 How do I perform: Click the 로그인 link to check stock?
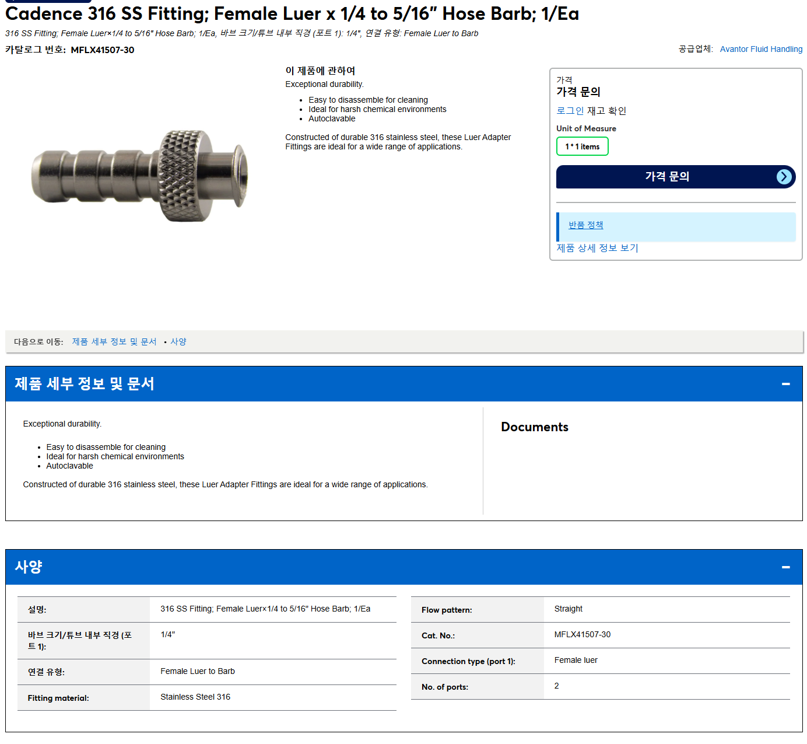click(570, 111)
